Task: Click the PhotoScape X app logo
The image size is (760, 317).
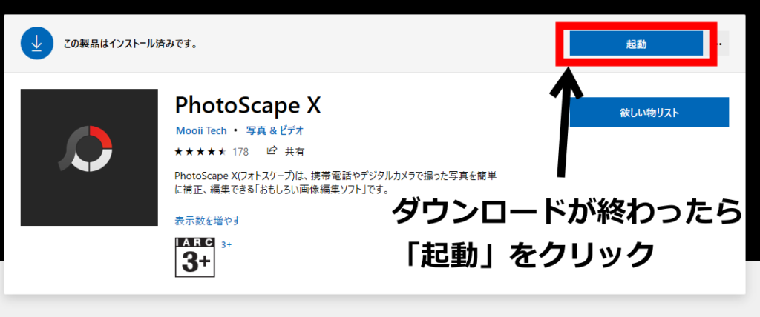Action: pyautogui.click(x=89, y=157)
